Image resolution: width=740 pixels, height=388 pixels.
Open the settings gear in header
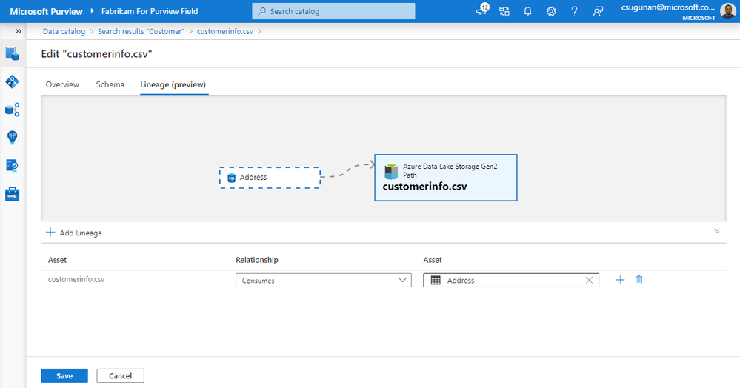[x=551, y=11]
